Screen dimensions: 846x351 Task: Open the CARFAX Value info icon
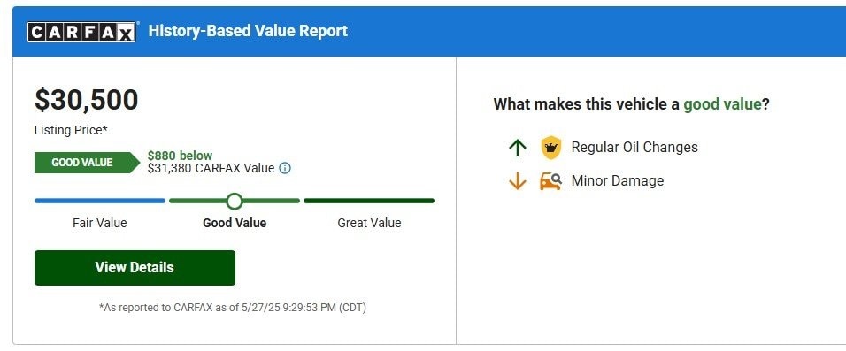tap(285, 168)
